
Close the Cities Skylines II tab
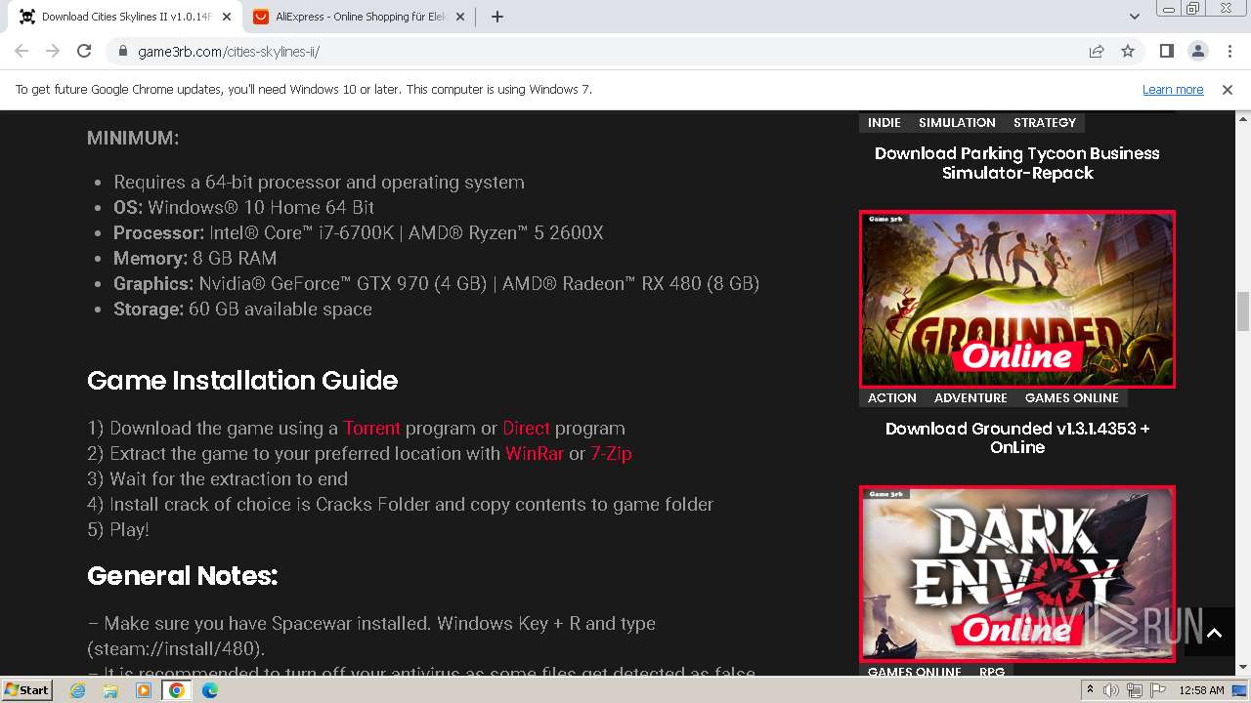pos(226,17)
